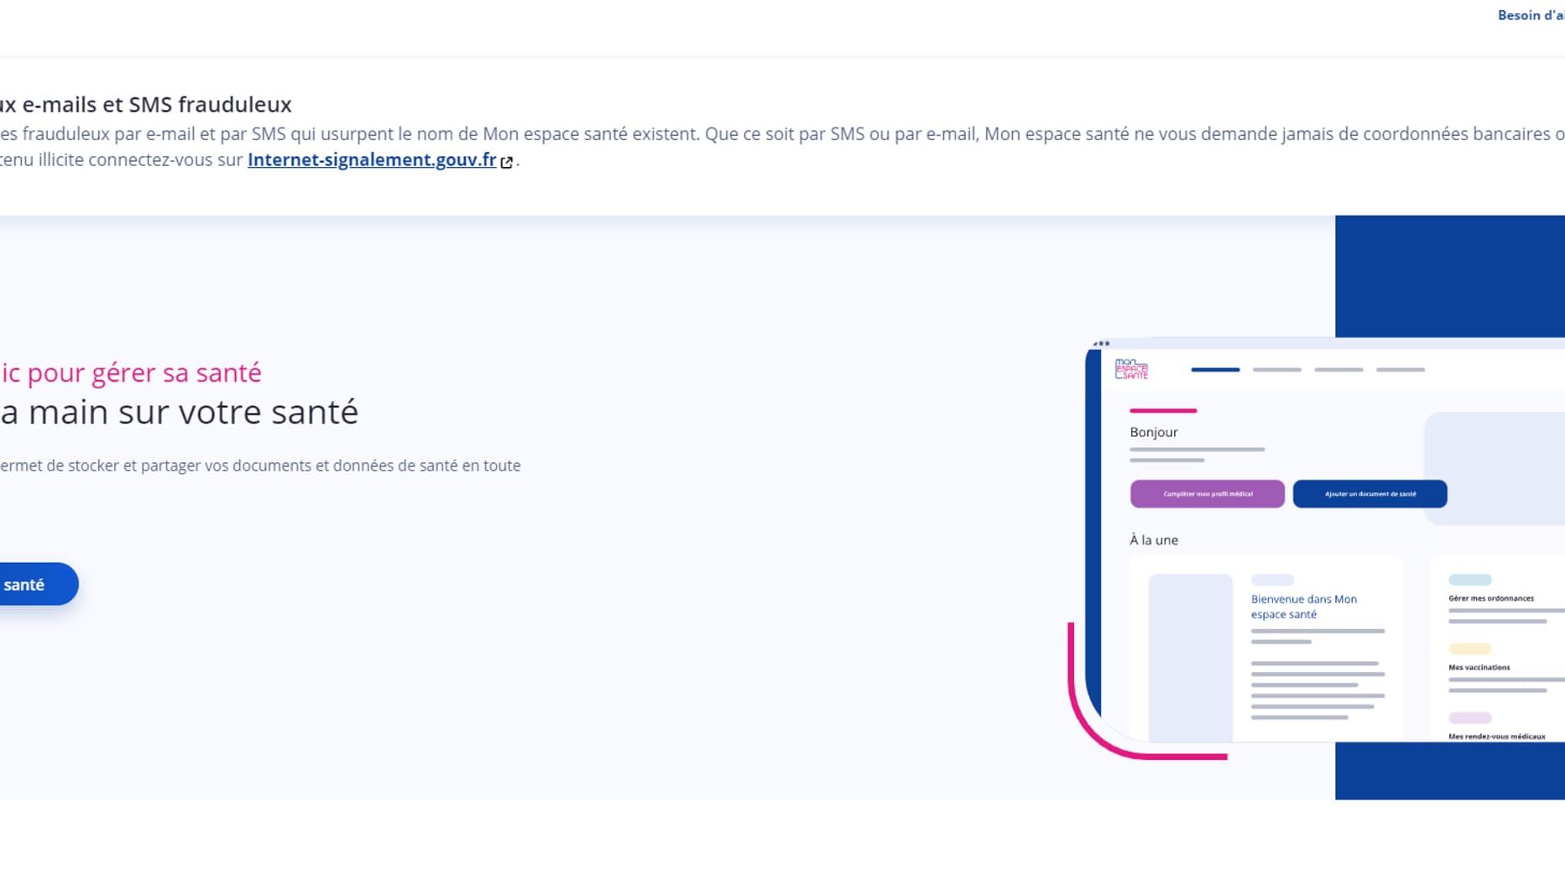Click 'Gérer mes ordonnances' in the illustration

(1491, 598)
